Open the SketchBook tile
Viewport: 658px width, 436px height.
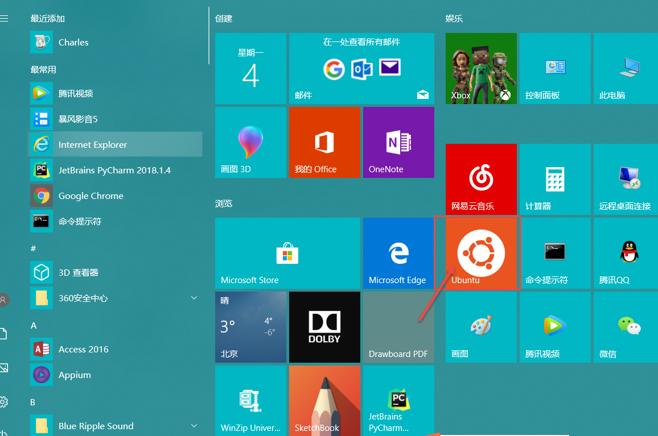(x=324, y=401)
